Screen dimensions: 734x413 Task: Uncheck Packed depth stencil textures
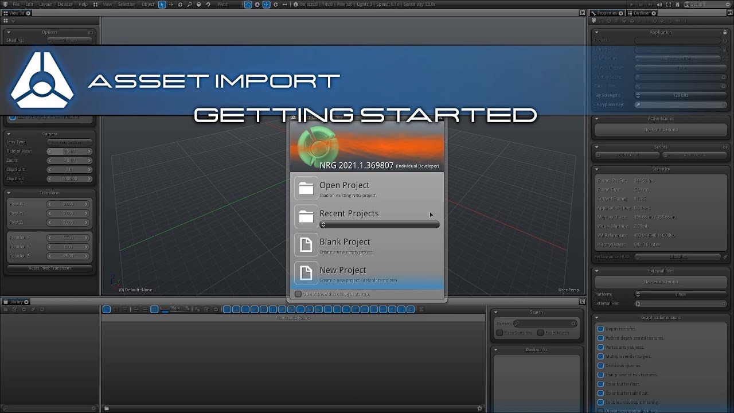click(x=600, y=338)
